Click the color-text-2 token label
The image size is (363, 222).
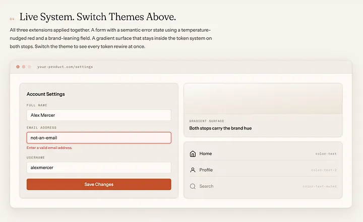324,170
